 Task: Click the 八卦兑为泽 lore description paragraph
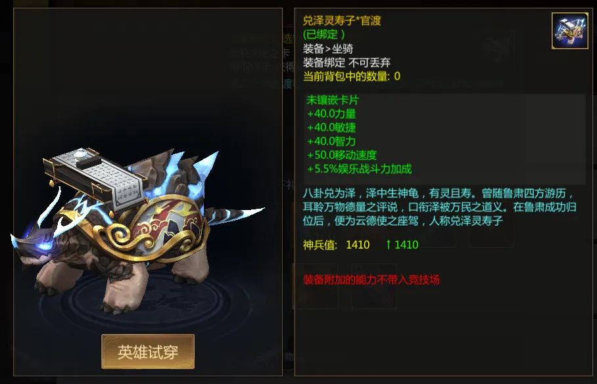point(439,207)
